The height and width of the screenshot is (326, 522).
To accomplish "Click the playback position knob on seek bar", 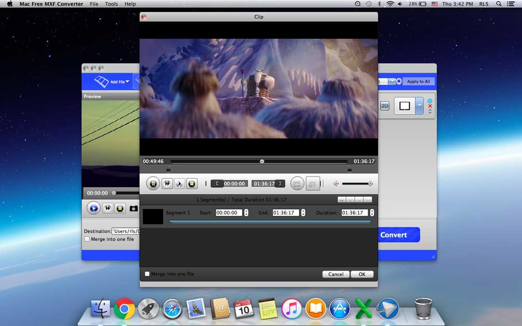I will [262, 161].
